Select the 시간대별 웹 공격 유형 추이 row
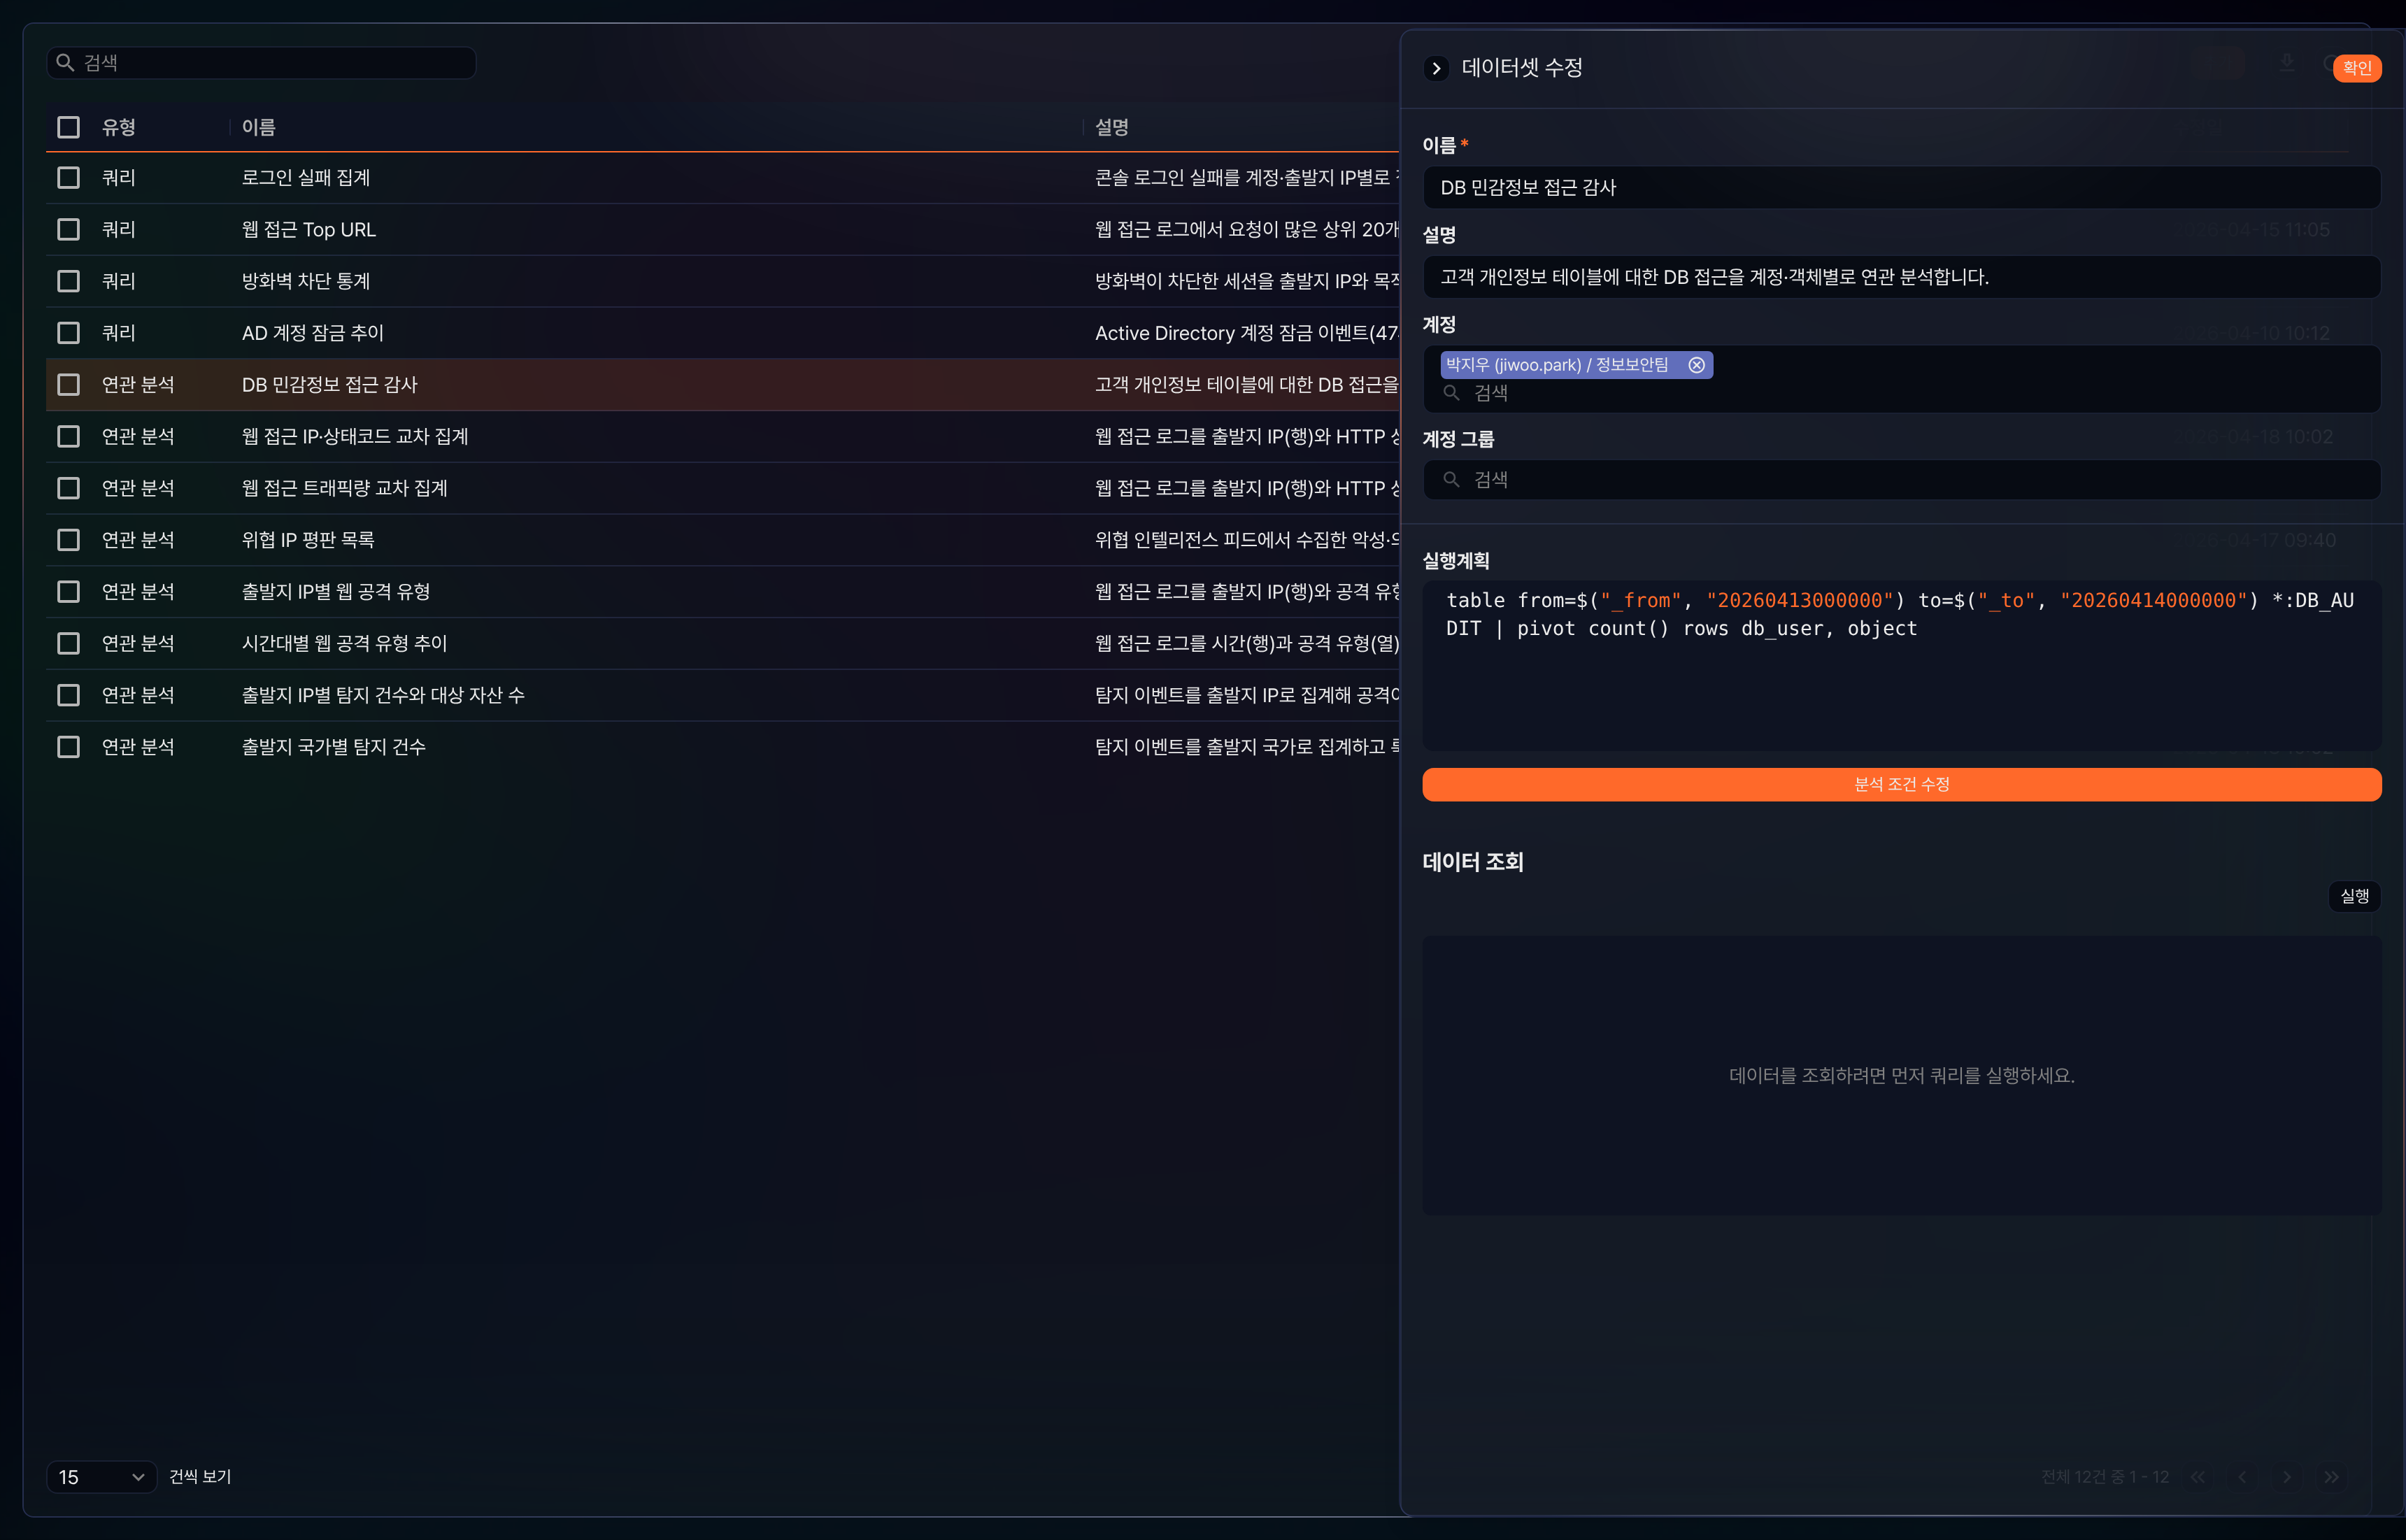 [722, 644]
